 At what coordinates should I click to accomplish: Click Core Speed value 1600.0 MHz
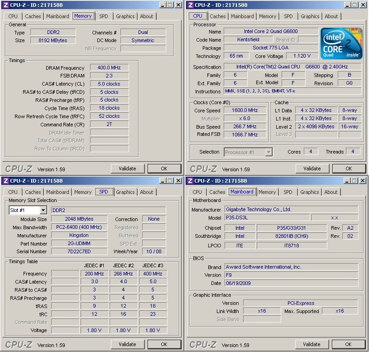245,110
